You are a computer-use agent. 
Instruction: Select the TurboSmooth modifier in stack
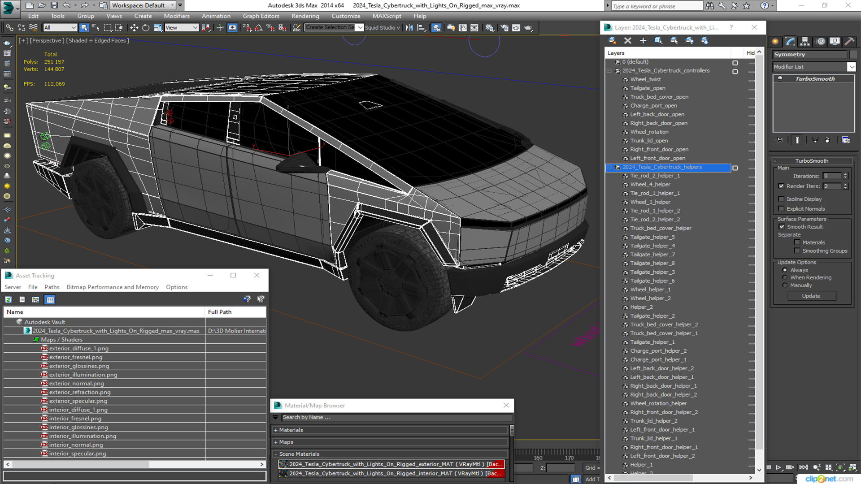815,79
